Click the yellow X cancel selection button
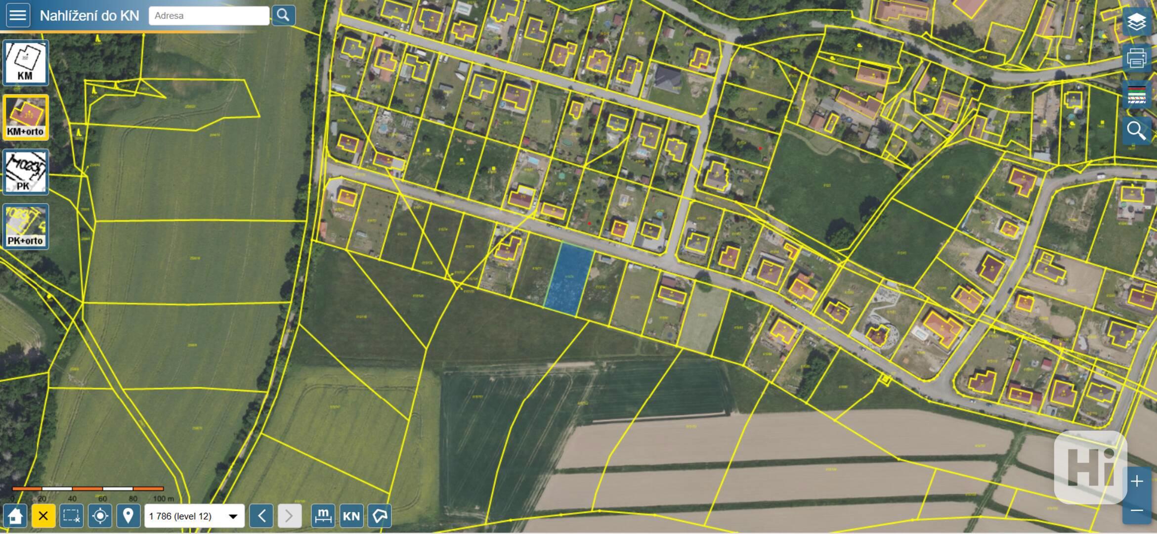The width and height of the screenshot is (1157, 534). coord(43,516)
